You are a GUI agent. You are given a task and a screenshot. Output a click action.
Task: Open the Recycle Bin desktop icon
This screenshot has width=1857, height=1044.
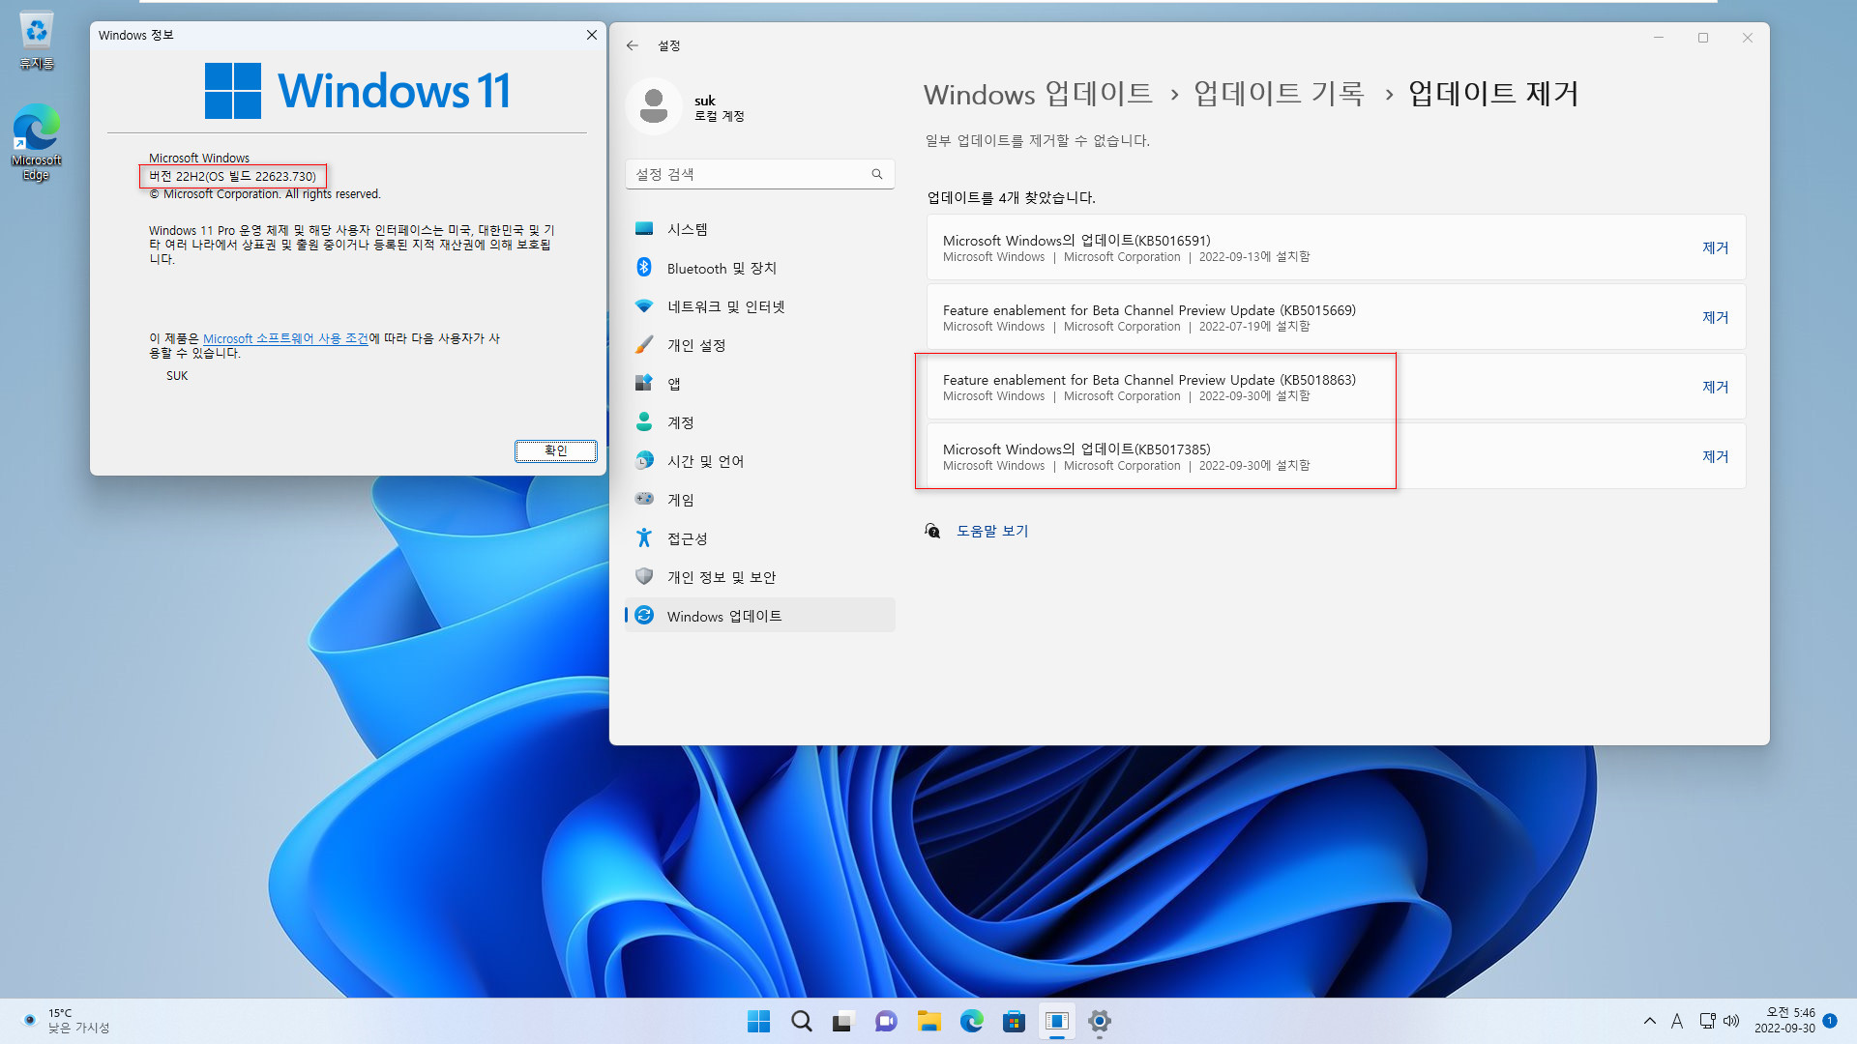click(x=37, y=41)
